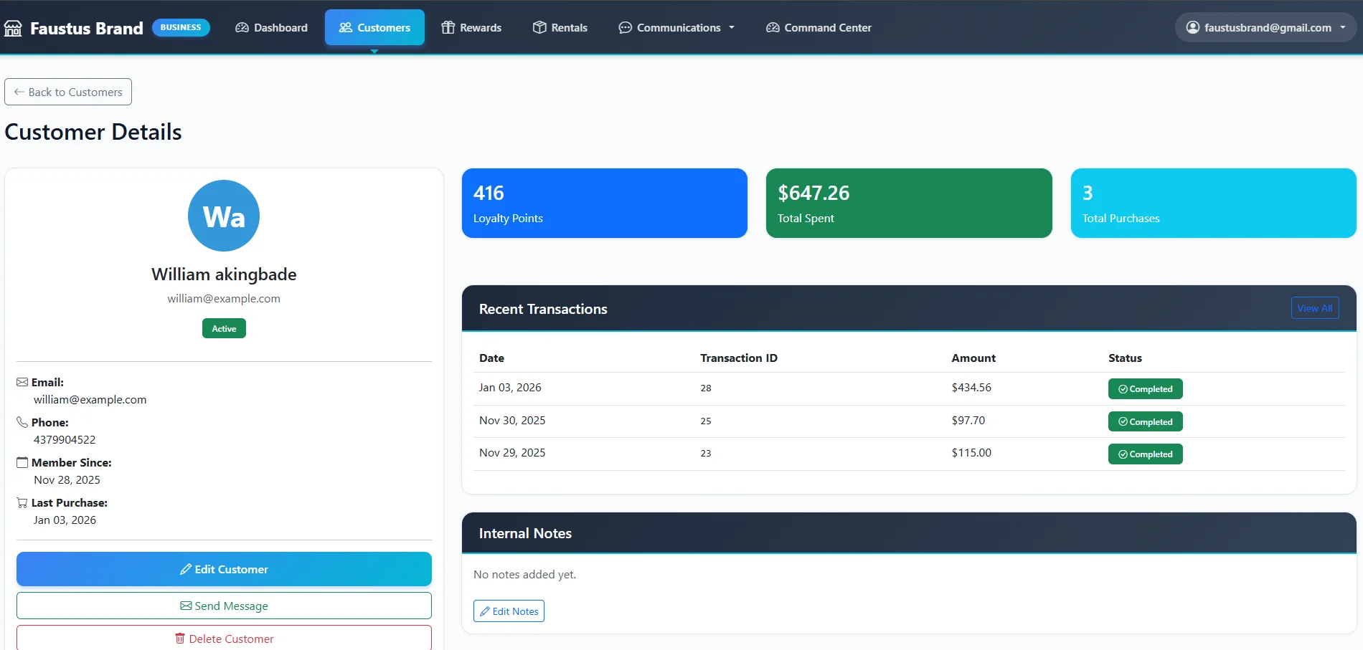1363x650 pixels.
Task: View all recent transactions
Action: (1314, 308)
